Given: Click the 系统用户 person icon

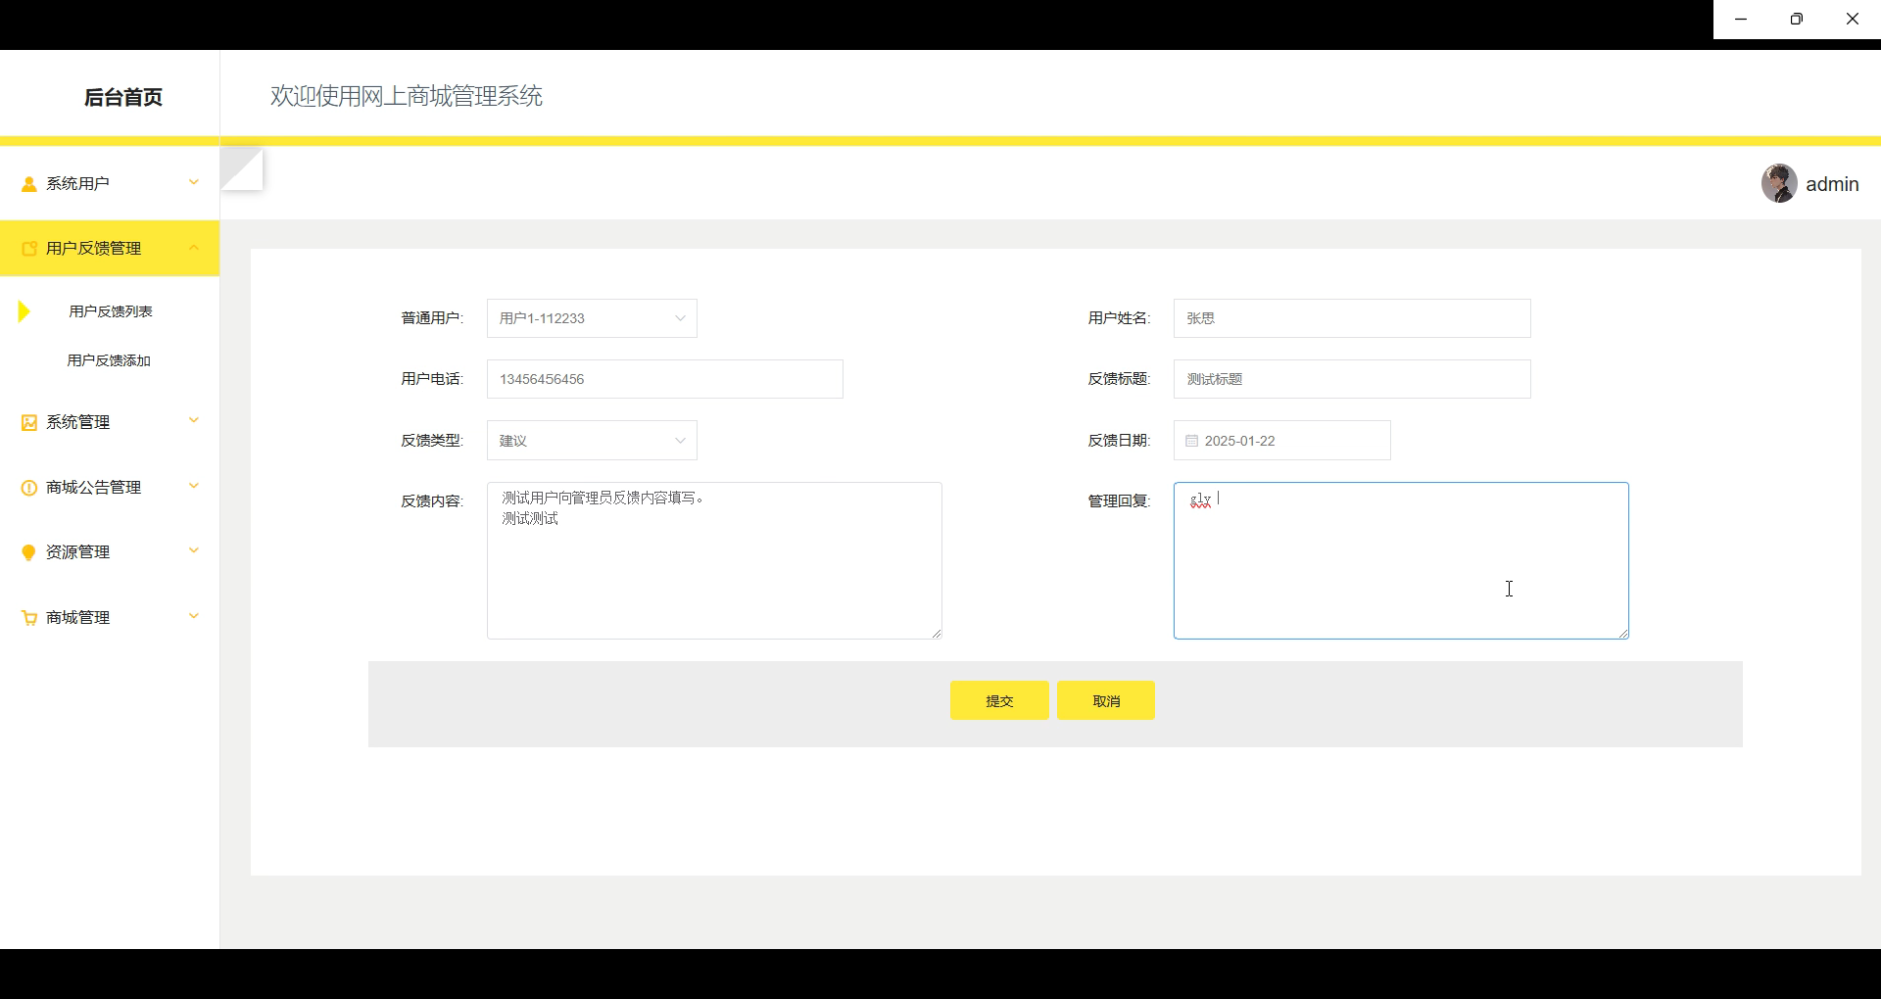Looking at the screenshot, I should [29, 184].
